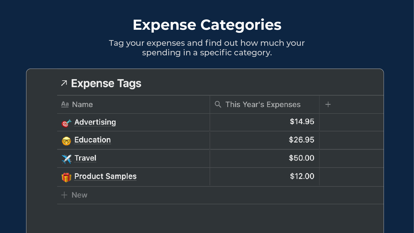Click the nerd face emoji next to Education

[66, 141]
